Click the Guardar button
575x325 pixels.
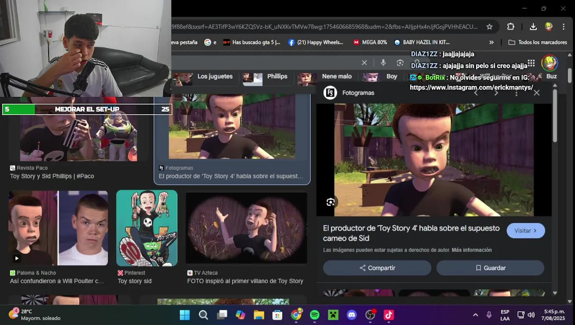490,268
